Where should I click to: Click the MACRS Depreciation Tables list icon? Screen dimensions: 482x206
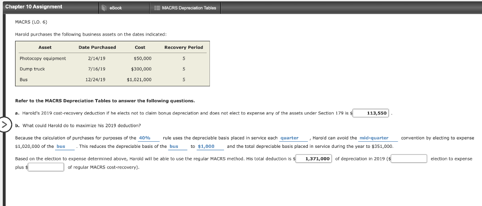[157, 8]
